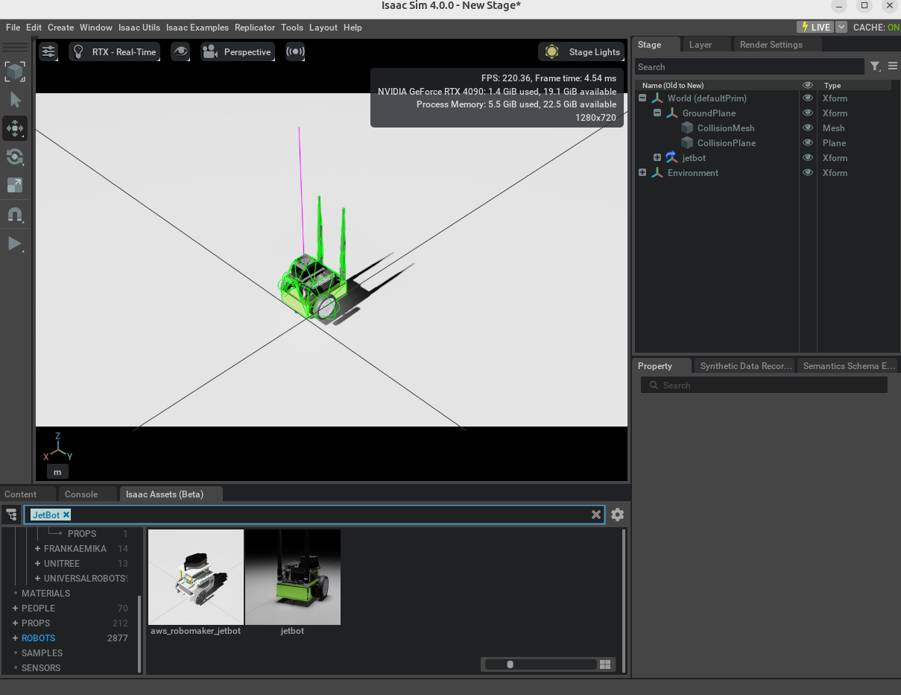Screen dimensions: 901x695
Task: Open the Isaac Examples menu
Action: (197, 28)
